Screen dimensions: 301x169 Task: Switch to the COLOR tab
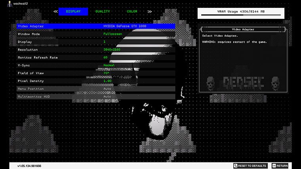click(x=132, y=11)
